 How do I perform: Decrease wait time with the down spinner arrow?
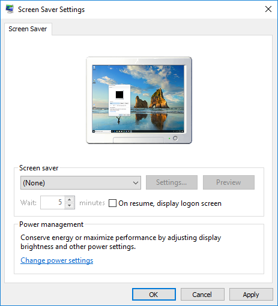(70, 206)
